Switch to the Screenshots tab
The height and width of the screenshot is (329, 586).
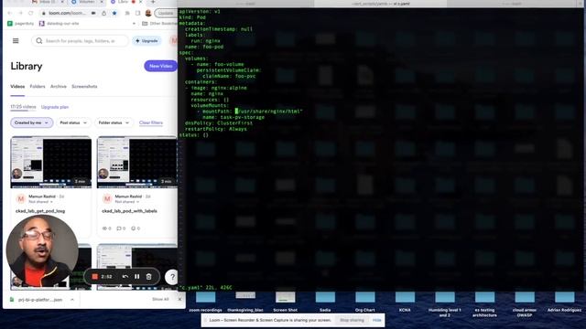[x=84, y=87]
